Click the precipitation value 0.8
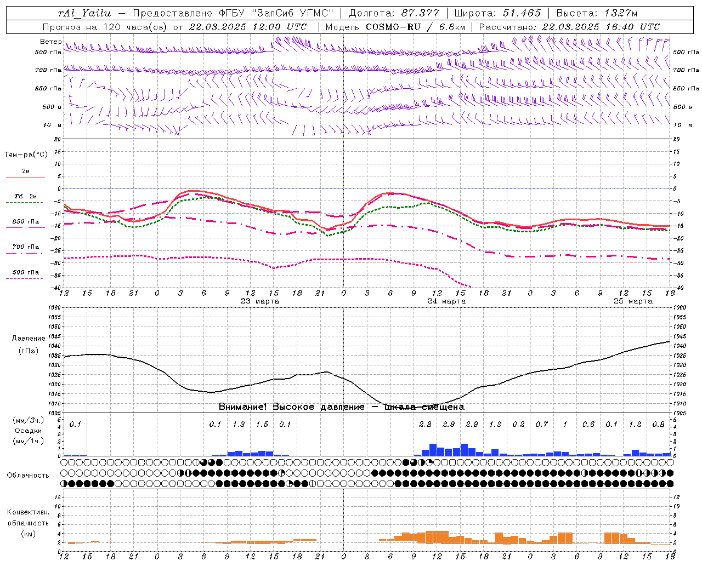The image size is (702, 561). pos(659,424)
